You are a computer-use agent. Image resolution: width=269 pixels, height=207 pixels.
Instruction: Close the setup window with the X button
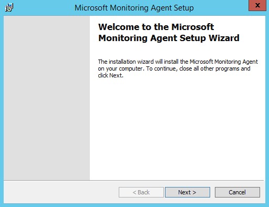point(257,5)
